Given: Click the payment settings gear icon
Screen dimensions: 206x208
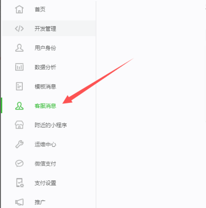Looking at the screenshot, I should point(20,183).
